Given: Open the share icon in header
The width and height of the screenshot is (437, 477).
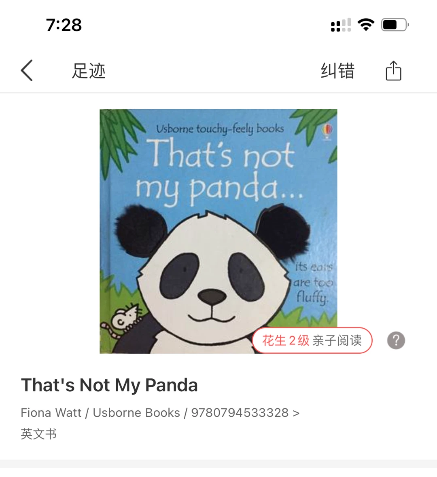Looking at the screenshot, I should (393, 71).
